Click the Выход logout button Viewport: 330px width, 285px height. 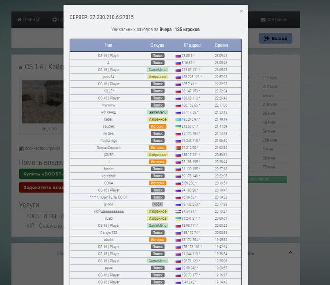tap(276, 39)
